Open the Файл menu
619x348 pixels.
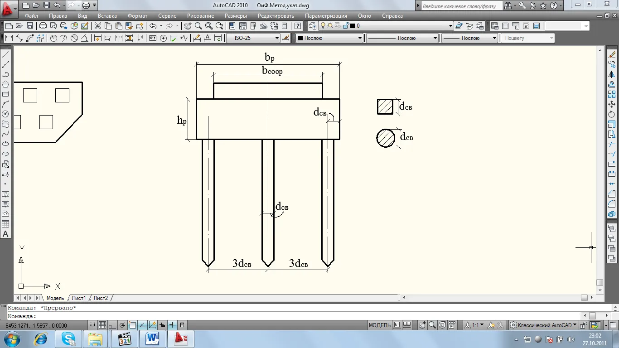click(31, 15)
